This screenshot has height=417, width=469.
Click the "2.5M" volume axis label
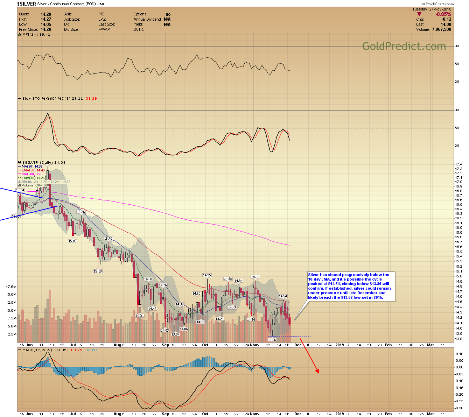pos(12,334)
